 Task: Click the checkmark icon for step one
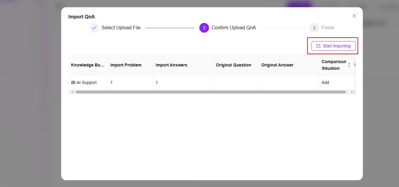point(94,28)
